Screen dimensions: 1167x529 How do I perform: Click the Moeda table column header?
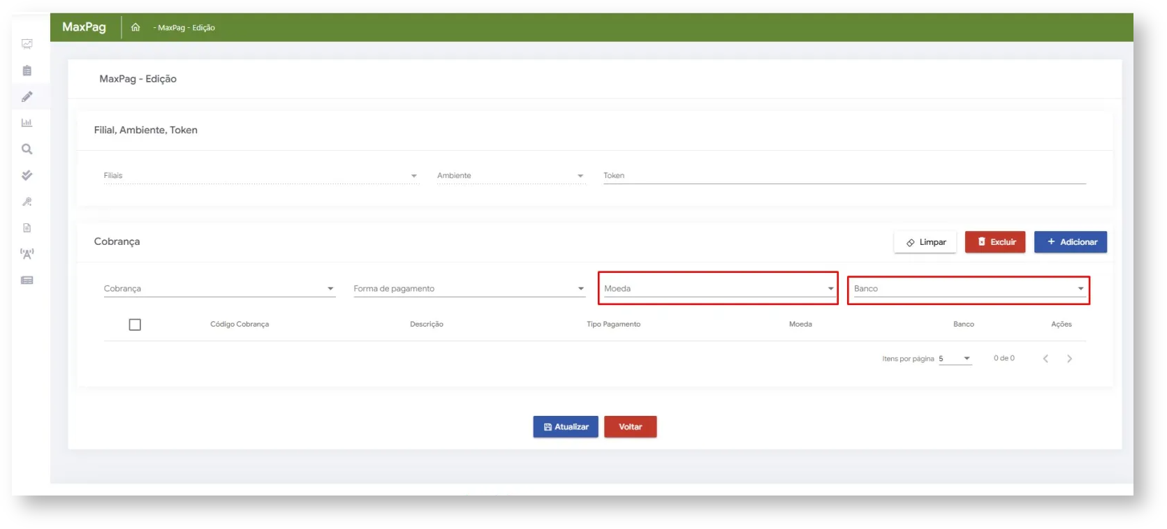tap(800, 325)
